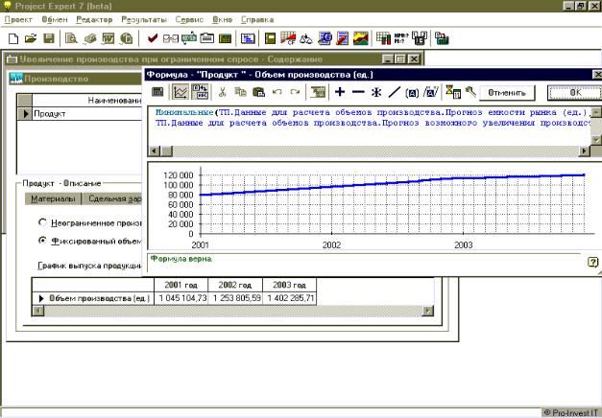Insert a minus operator into formula
602x418 pixels.
(x=358, y=92)
